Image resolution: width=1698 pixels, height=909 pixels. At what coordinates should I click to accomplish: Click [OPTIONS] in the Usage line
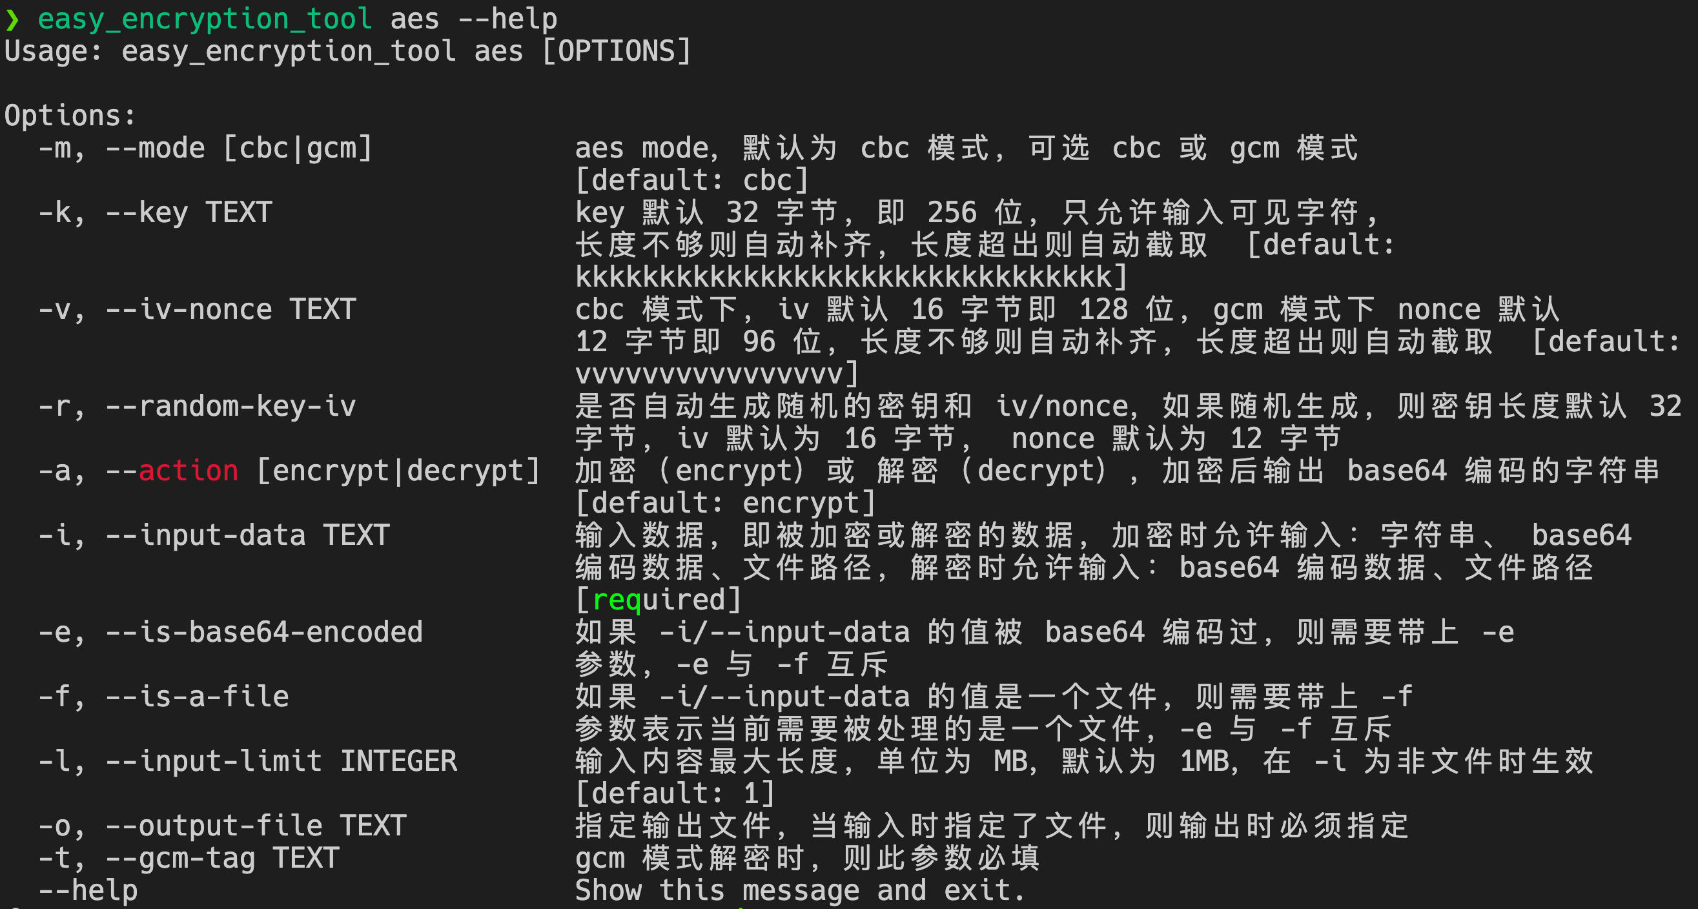pos(616,52)
